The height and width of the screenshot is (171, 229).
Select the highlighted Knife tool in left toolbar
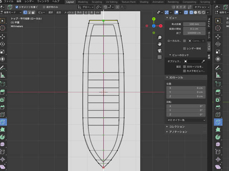(3, 122)
